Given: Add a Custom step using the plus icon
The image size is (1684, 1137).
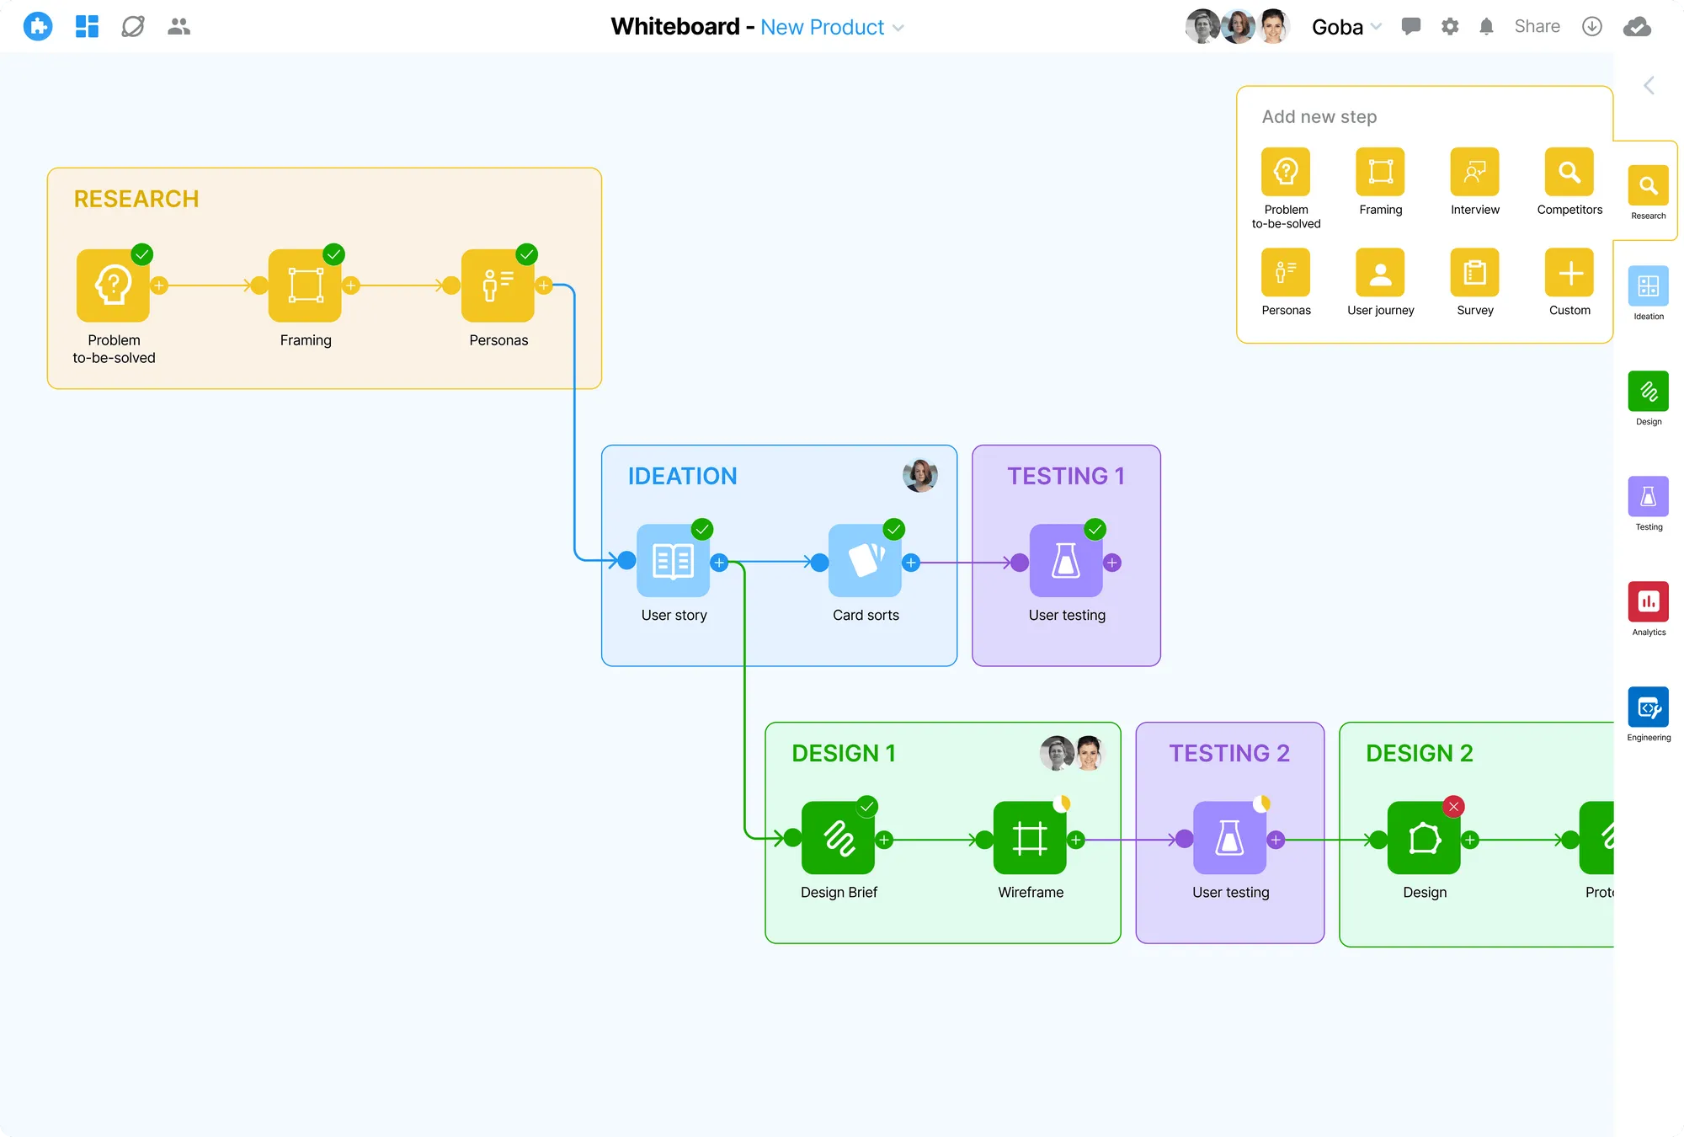Looking at the screenshot, I should (1569, 274).
